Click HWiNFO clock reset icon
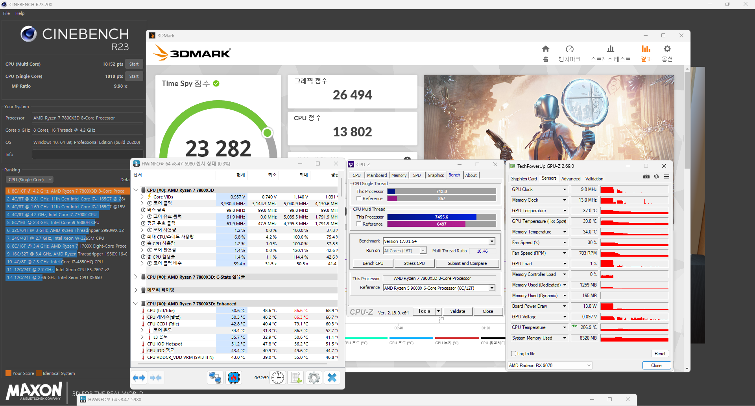Viewport: 755px width, 406px height. [x=278, y=378]
